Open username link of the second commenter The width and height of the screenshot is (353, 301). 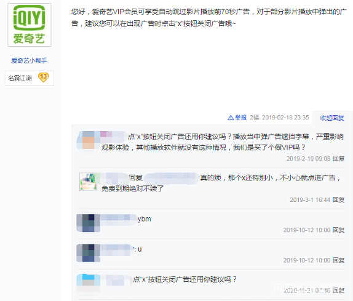coord(114,179)
